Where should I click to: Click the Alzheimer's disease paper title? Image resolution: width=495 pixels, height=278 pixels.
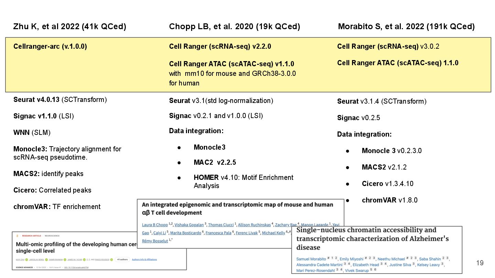coord(373,239)
